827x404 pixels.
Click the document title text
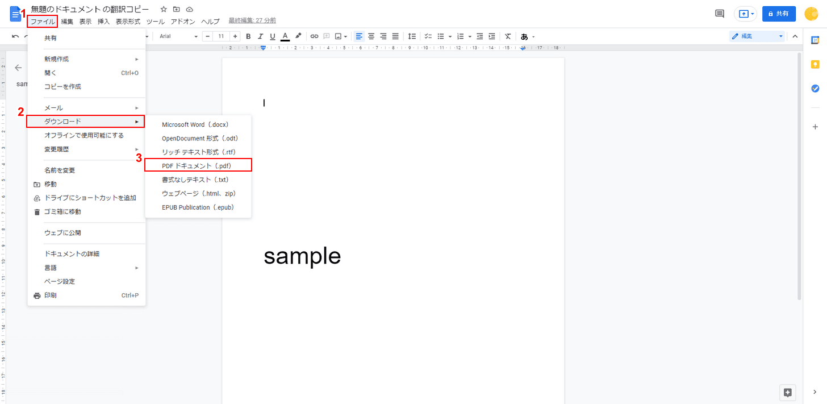click(x=90, y=10)
